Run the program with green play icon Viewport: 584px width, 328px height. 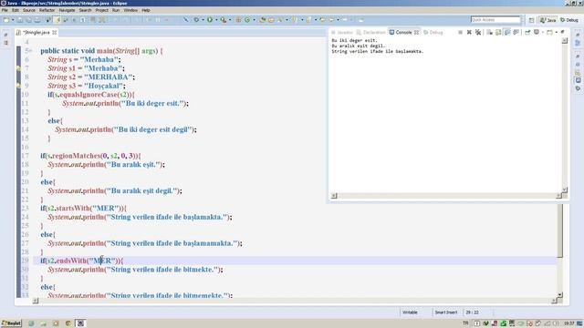tap(210, 20)
